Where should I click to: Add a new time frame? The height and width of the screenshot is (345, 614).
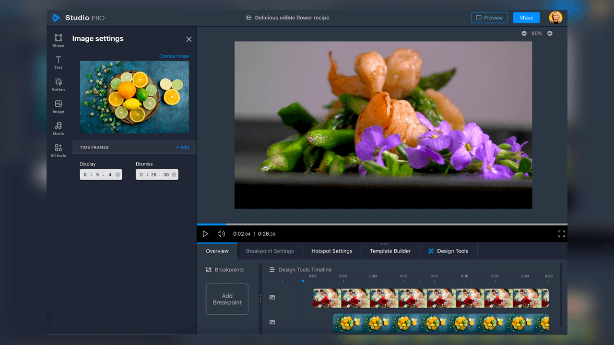pos(182,147)
